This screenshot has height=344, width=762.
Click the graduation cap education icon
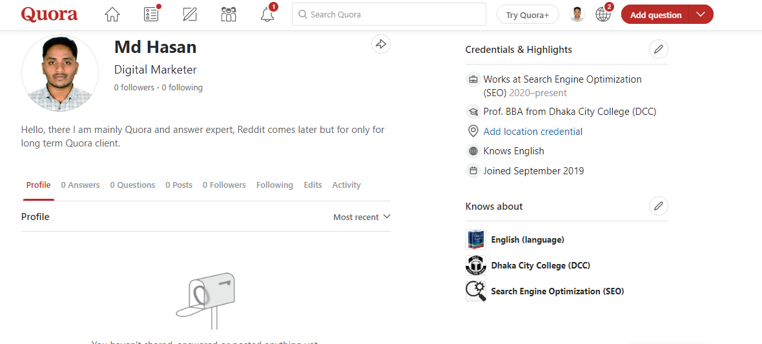click(x=472, y=112)
